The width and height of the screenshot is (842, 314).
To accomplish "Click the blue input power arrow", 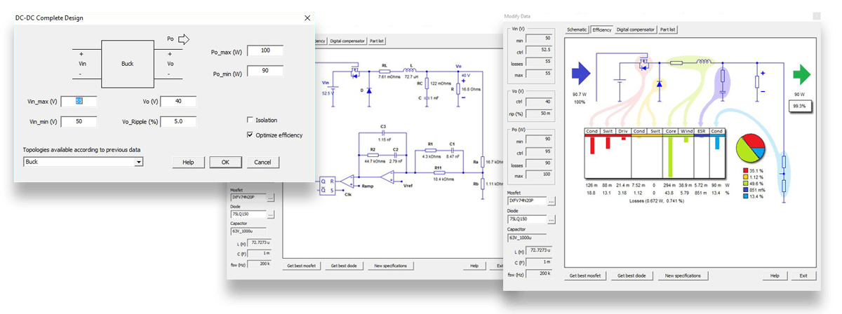I will point(582,73).
